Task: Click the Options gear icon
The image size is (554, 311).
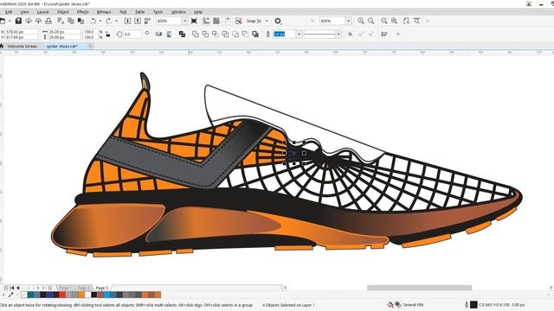Action: pos(278,21)
